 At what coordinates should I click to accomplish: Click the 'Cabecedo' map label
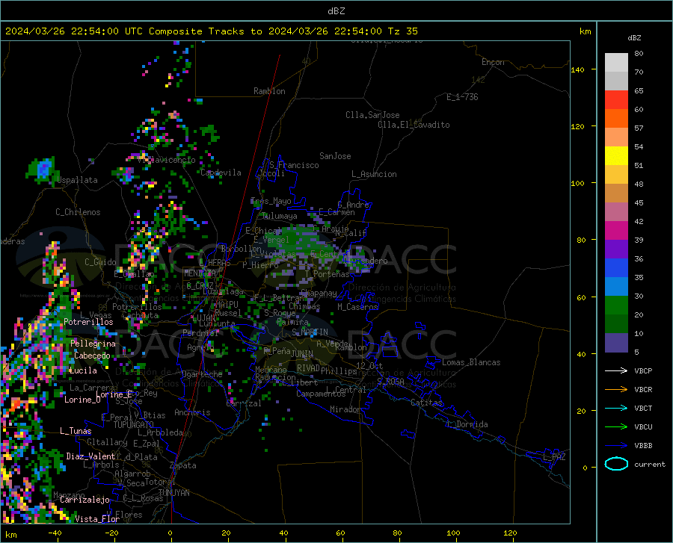(92, 356)
